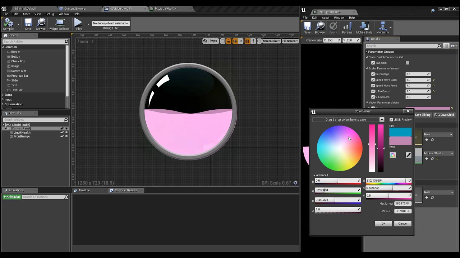Start Play preview of widget
This screenshot has width=460, height=258.
79,24
